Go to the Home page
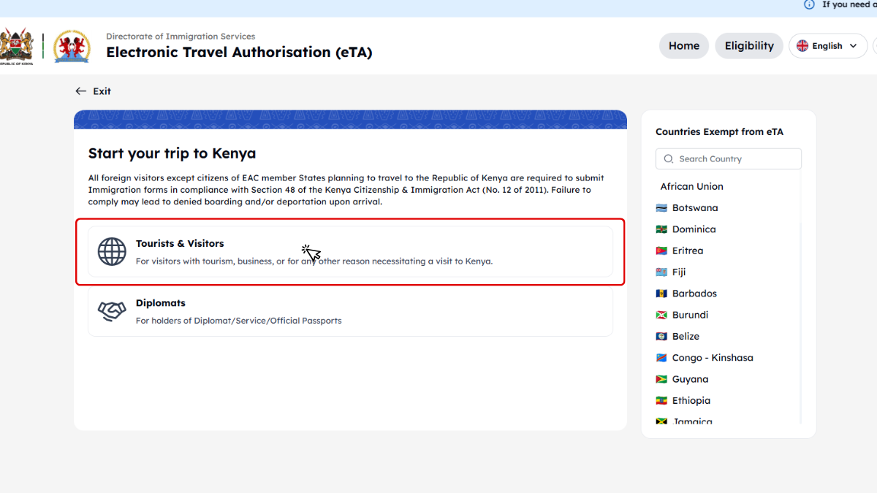The image size is (877, 493). (x=683, y=46)
